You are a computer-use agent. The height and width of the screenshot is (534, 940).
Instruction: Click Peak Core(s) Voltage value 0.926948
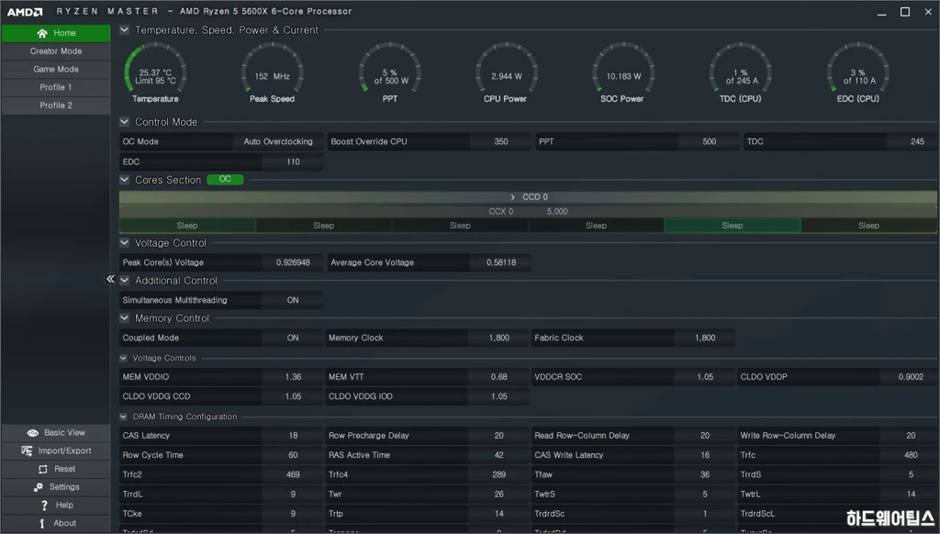coord(293,262)
